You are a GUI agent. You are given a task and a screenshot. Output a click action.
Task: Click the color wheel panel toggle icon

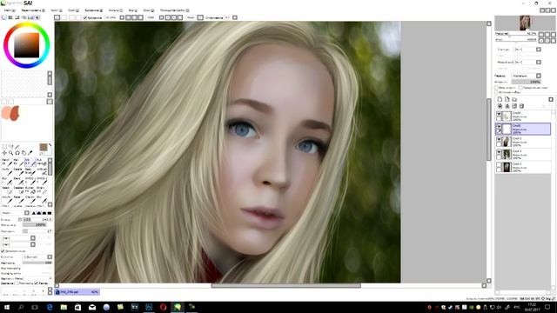click(x=3, y=17)
